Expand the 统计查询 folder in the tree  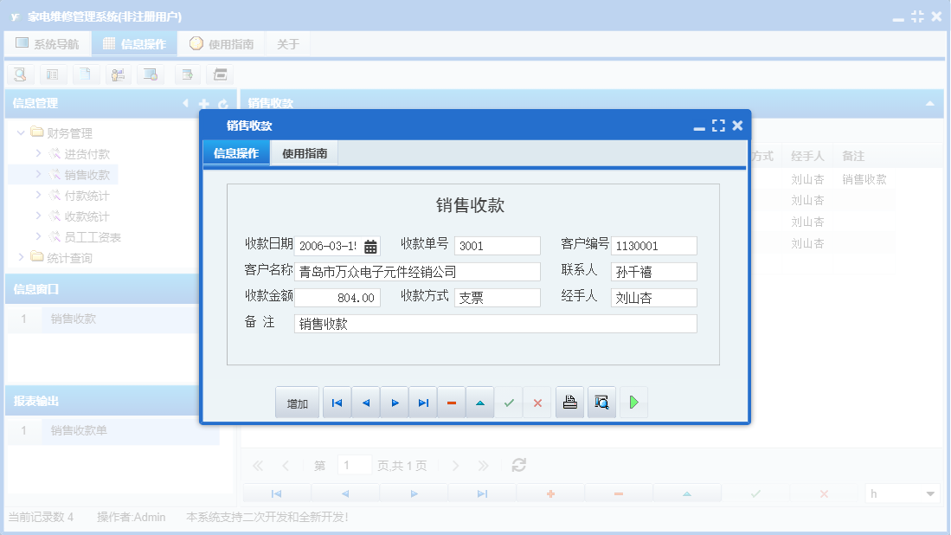[22, 257]
